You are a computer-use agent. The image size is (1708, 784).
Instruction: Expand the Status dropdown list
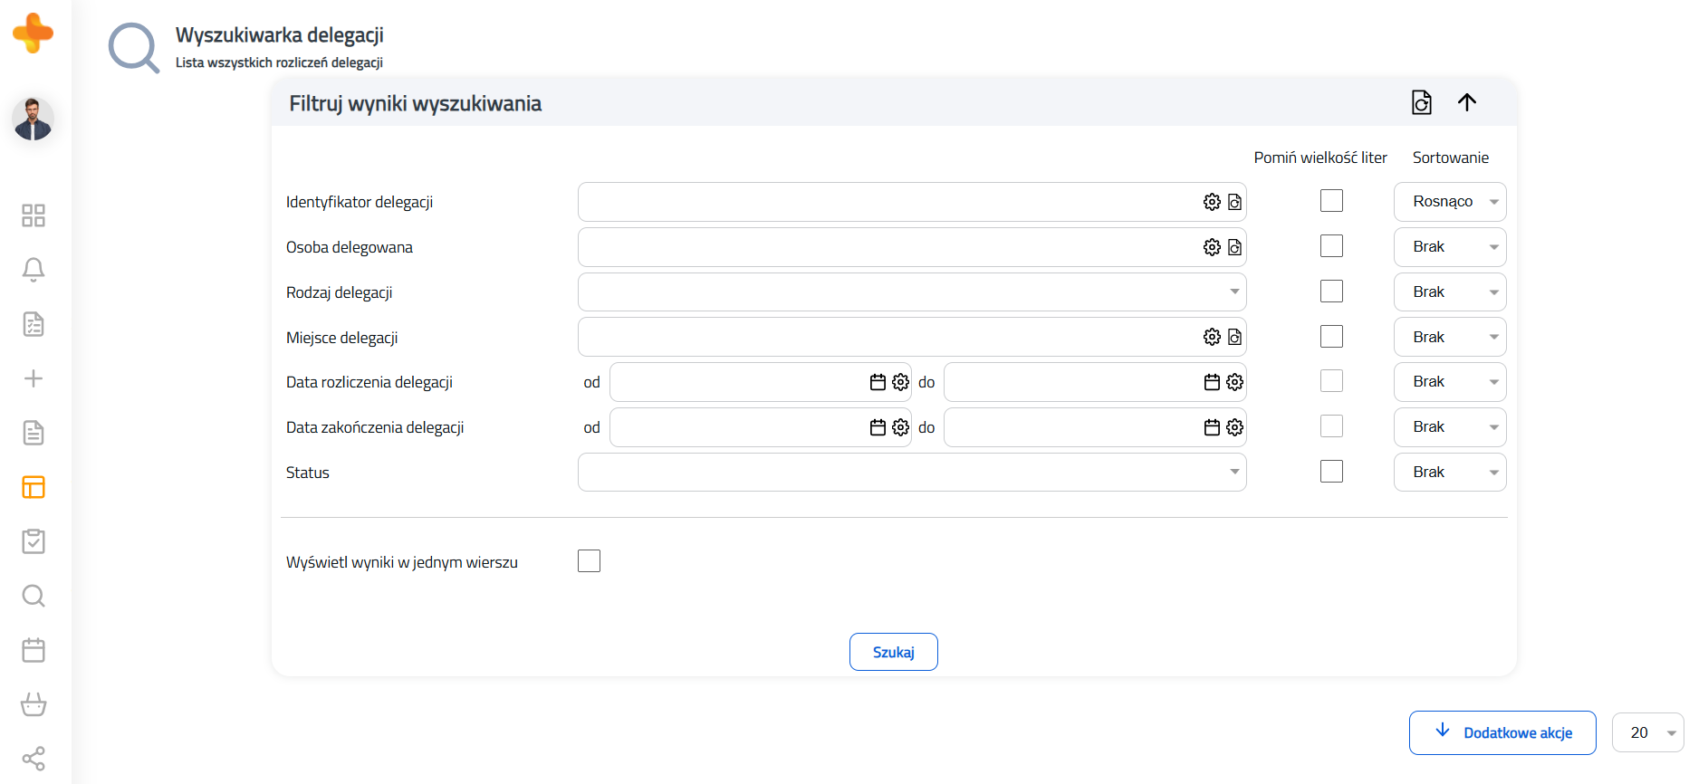(911, 473)
